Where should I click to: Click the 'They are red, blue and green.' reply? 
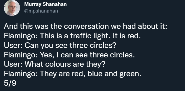point(90,74)
